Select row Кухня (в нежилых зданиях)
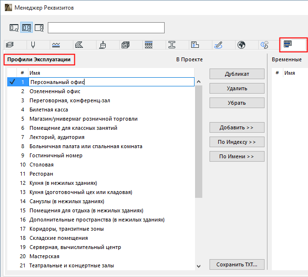The width and height of the screenshot is (308, 277). click(100, 183)
